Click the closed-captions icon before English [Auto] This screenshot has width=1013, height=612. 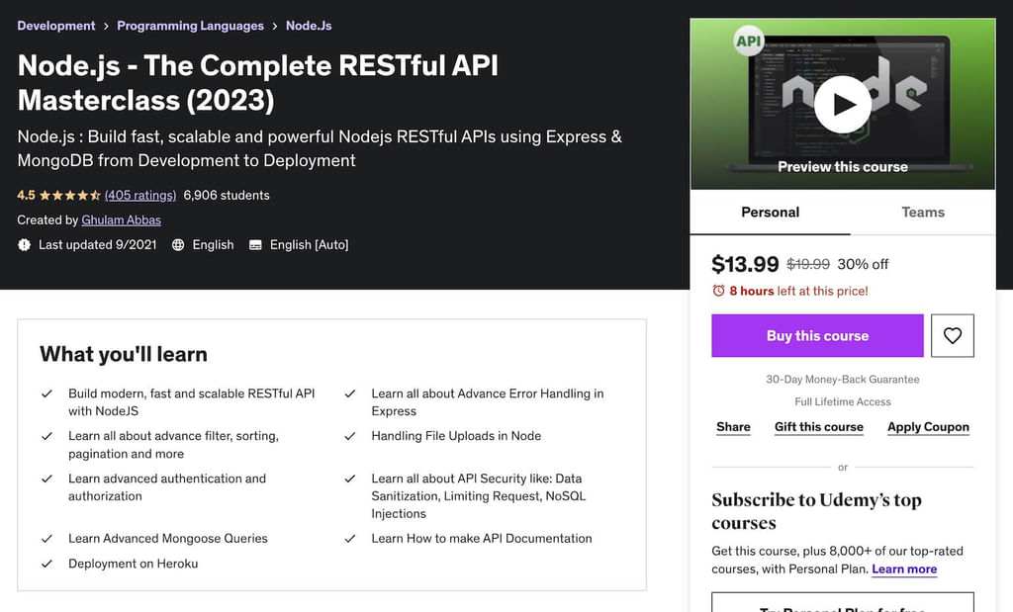coord(255,244)
